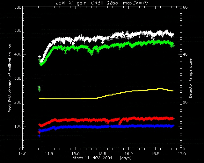Click the 'maxDV=79' text in title
Screen dimensions: 204x163
tap(135, 3)
